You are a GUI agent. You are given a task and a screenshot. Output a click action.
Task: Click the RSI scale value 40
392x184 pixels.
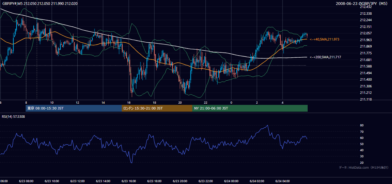pos(362,150)
